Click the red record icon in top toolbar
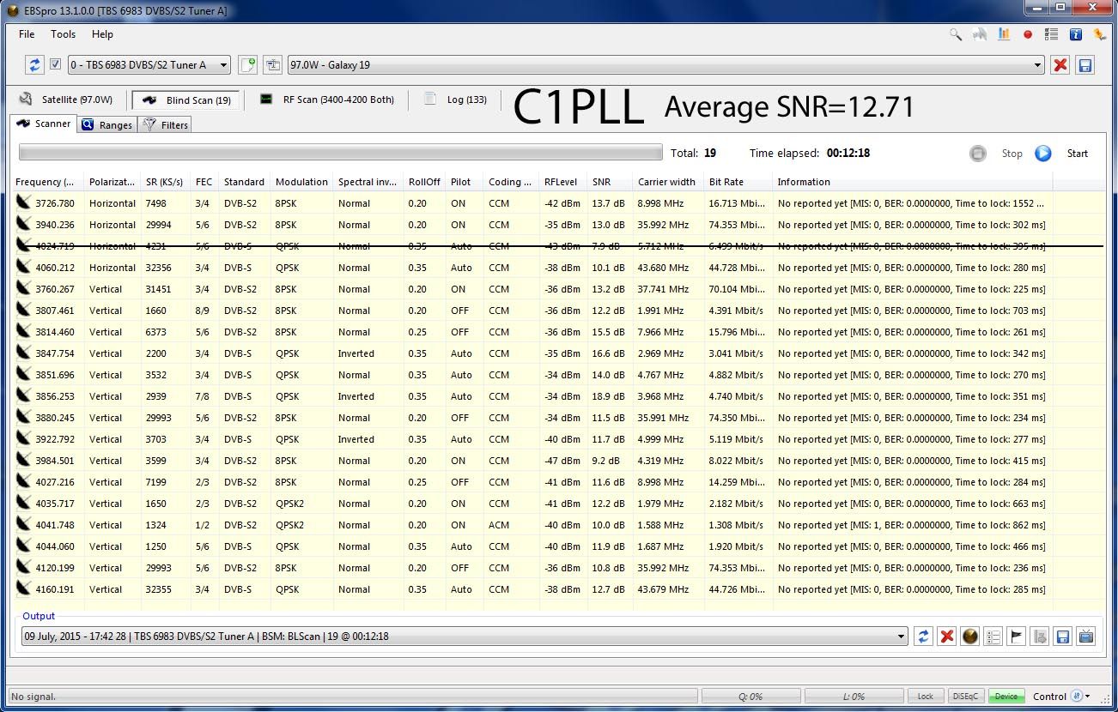This screenshot has height=712, width=1118. pos(1028,34)
